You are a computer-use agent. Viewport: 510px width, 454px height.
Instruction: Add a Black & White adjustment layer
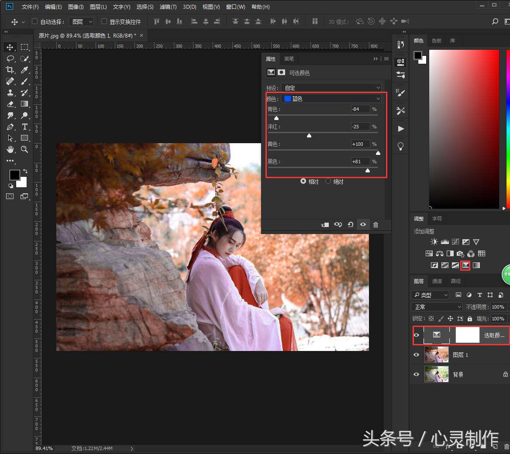450,253
